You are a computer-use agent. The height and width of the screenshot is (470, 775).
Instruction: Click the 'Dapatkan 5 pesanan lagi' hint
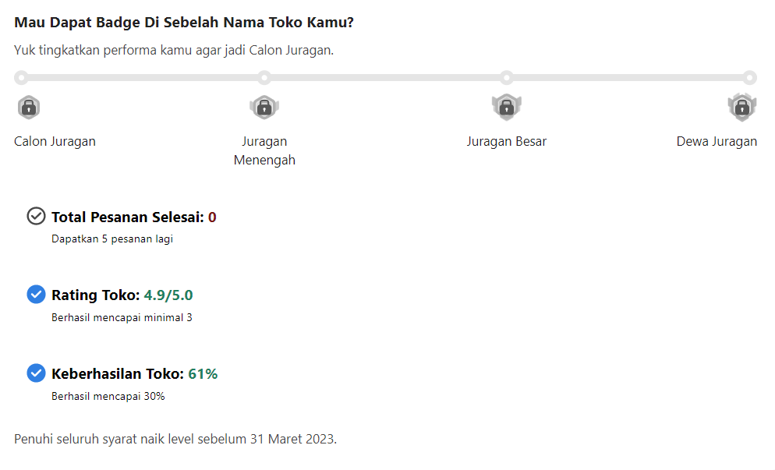pos(112,239)
